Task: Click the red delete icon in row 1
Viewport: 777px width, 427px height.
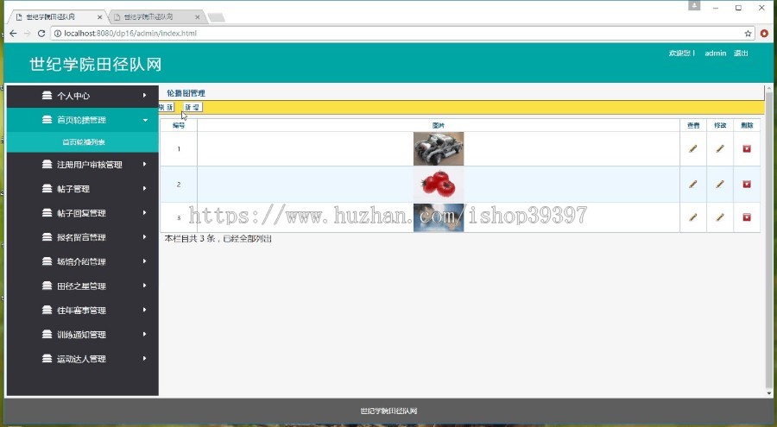Action: click(746, 148)
